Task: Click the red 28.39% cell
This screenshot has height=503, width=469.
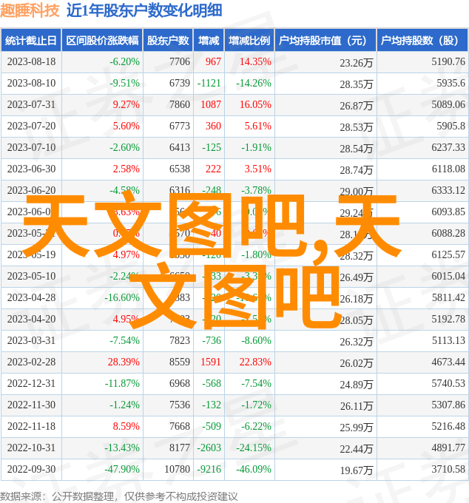Action: click(x=124, y=362)
